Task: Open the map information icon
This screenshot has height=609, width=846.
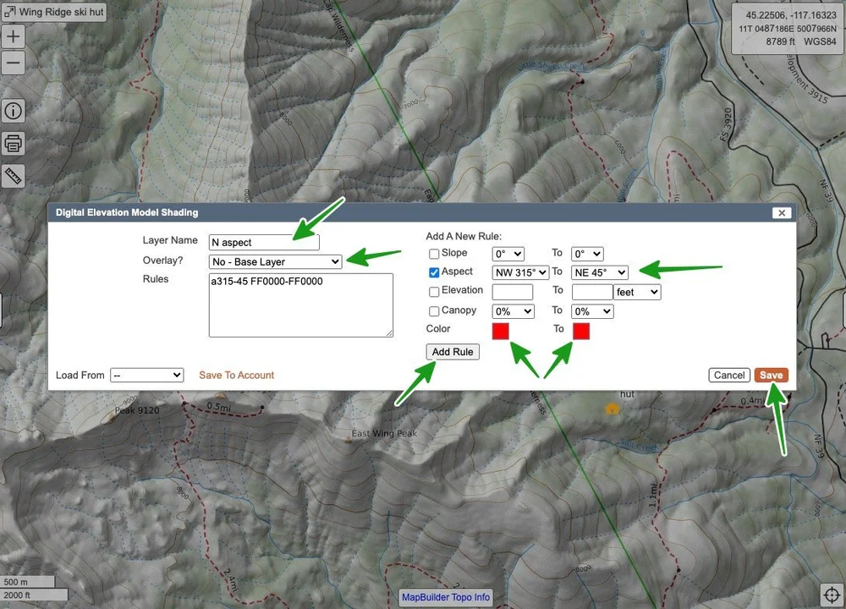Action: [x=13, y=111]
